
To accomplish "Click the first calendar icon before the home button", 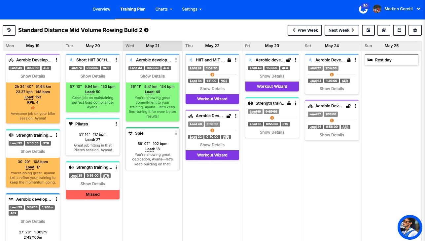I will (x=368, y=30).
